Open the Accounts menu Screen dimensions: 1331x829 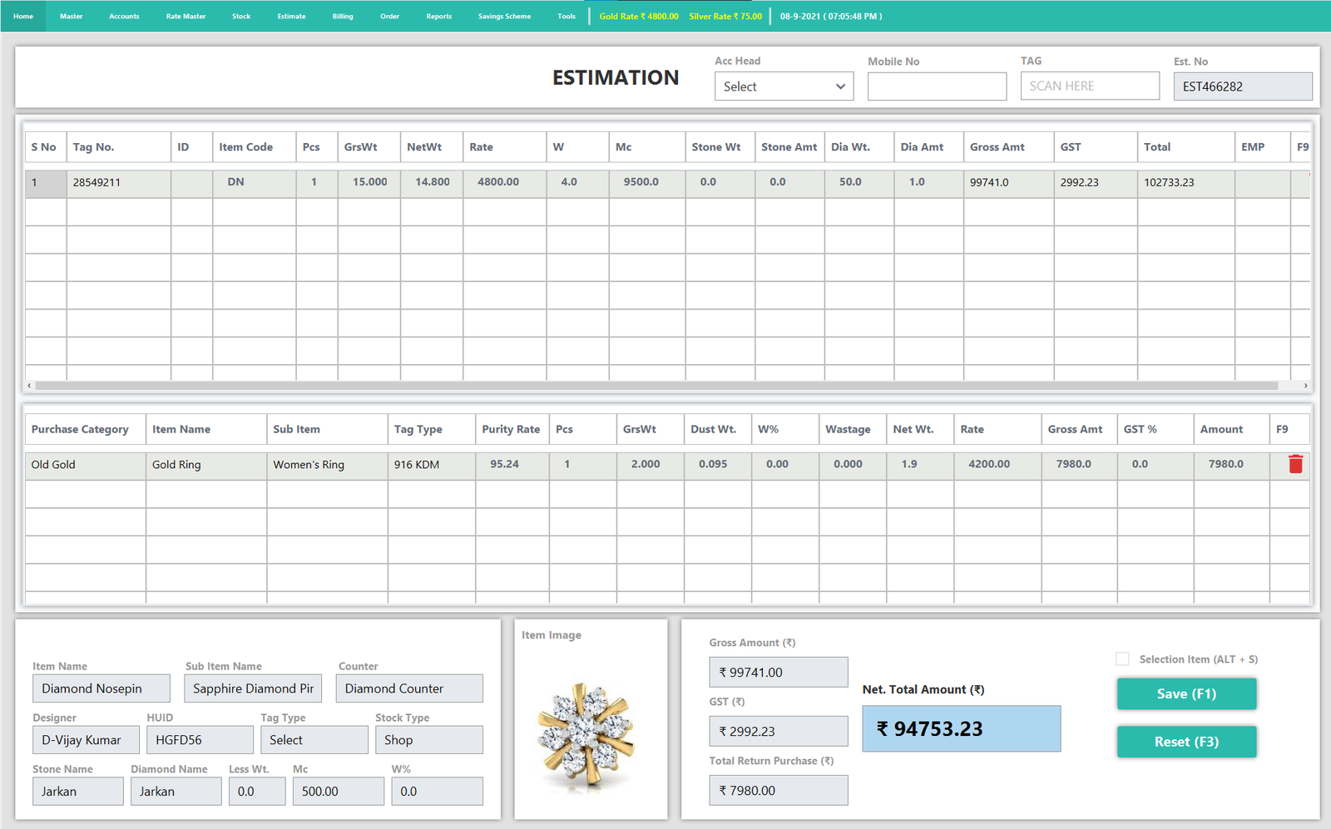coord(124,16)
